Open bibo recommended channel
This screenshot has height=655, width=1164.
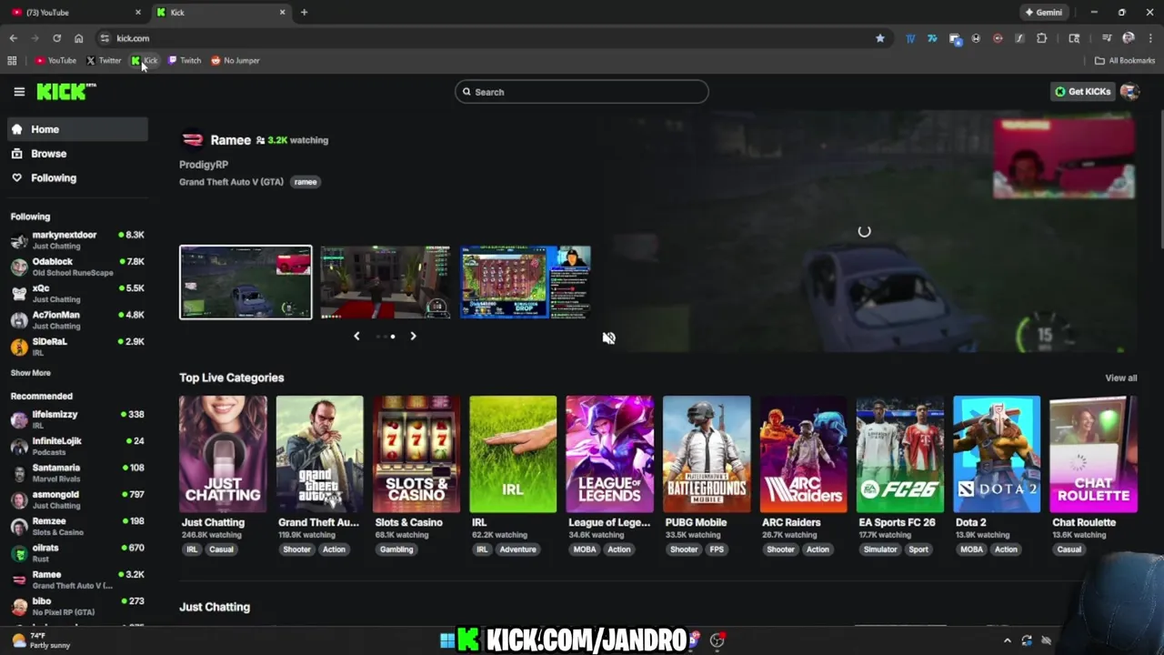click(77, 606)
